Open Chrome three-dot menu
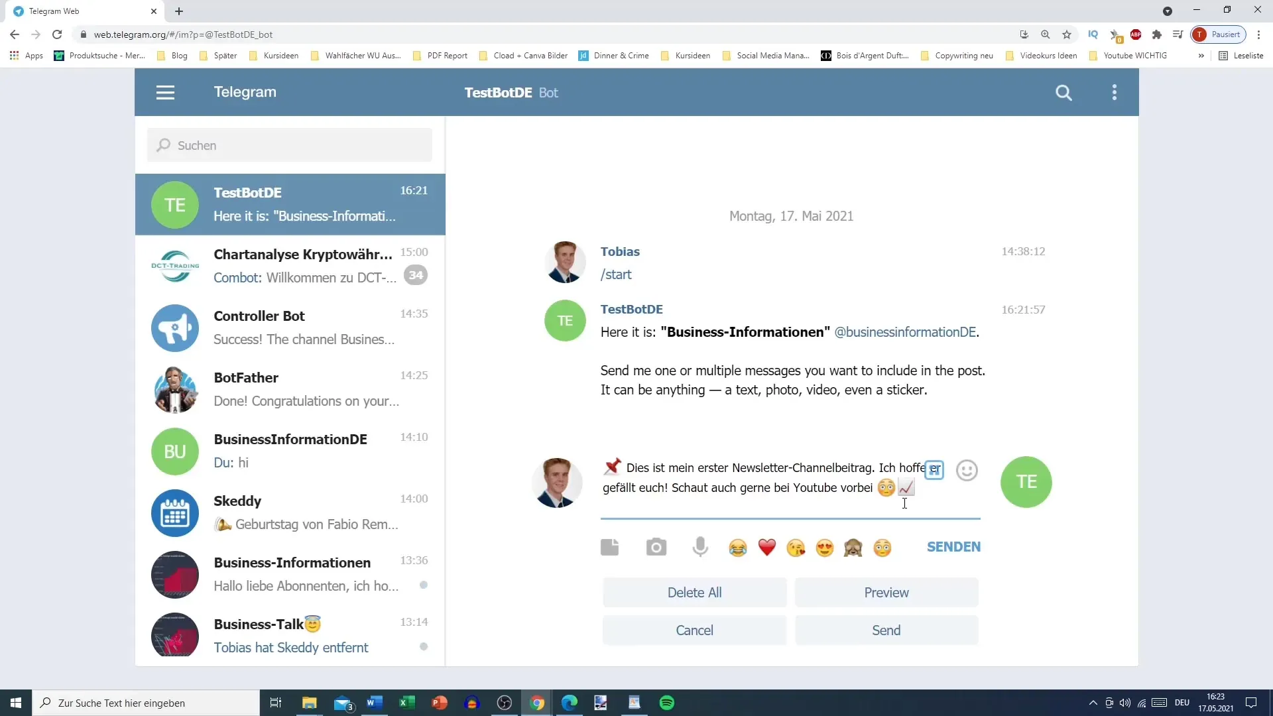The height and width of the screenshot is (716, 1273). (1258, 34)
